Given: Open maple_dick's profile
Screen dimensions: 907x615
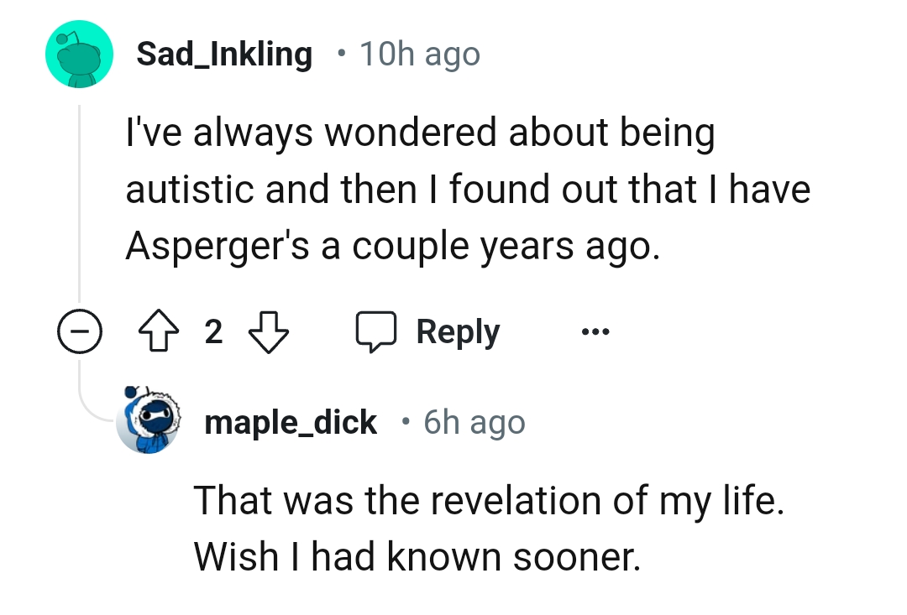Looking at the screenshot, I should tap(291, 421).
